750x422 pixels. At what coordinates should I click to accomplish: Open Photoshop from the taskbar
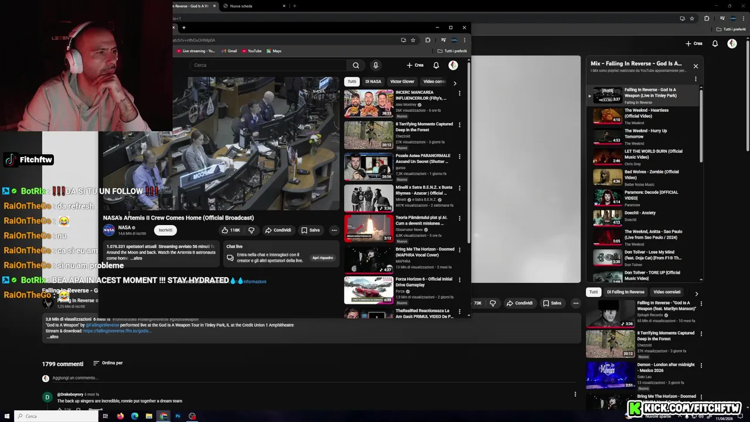click(x=178, y=416)
